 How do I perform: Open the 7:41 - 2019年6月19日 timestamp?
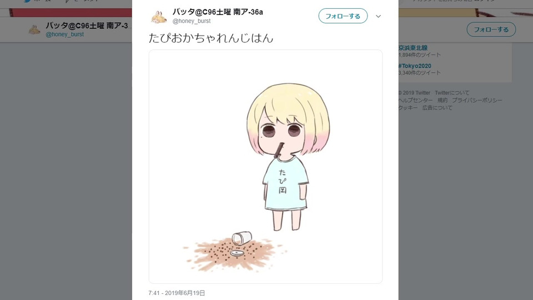[x=177, y=293]
